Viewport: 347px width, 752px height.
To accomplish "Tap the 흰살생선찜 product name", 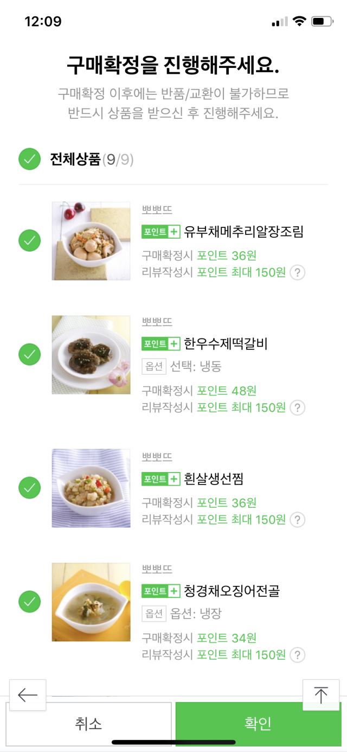I will coord(214,479).
